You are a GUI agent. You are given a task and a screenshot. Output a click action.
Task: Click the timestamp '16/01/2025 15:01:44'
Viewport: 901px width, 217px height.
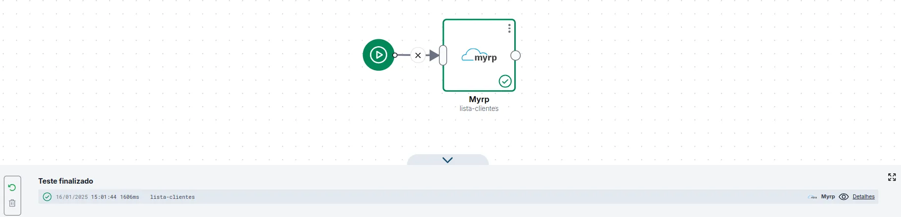pos(86,197)
